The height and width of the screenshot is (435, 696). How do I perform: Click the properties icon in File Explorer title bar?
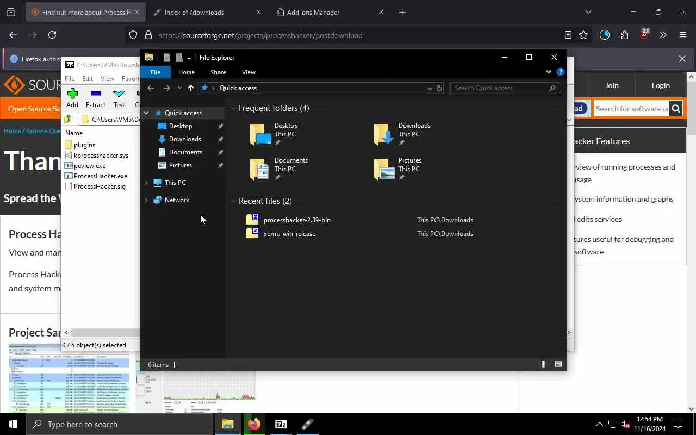167,58
